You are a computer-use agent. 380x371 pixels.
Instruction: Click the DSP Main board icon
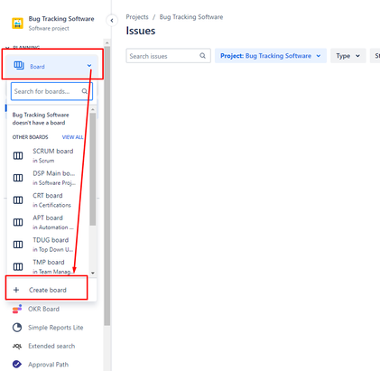coord(18,178)
